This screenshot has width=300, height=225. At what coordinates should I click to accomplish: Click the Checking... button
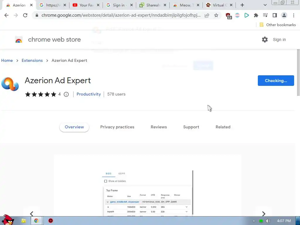[x=276, y=81]
